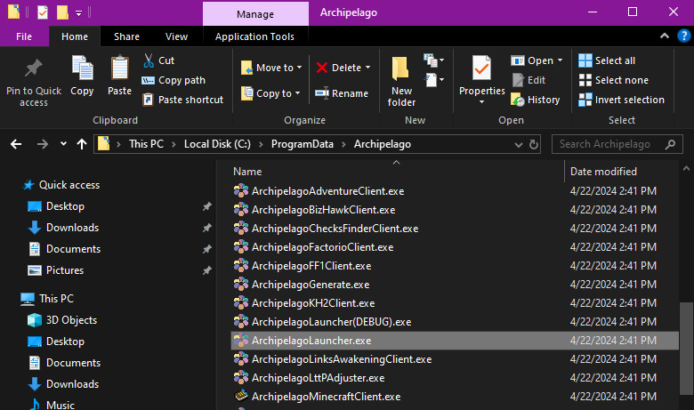Click the Pin to Quick access icon
Screen dimensions: 694x410
click(34, 69)
